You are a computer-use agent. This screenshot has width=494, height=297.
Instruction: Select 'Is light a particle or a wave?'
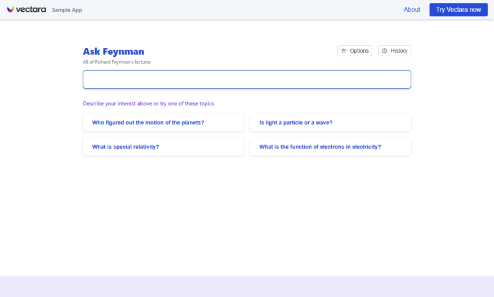coord(331,123)
